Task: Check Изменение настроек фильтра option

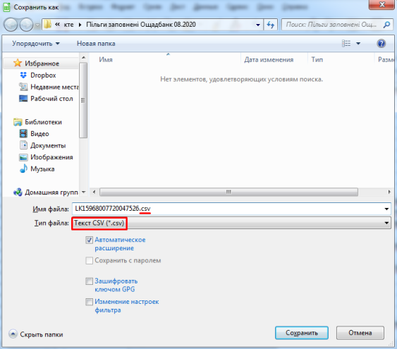Action: pos(89,302)
